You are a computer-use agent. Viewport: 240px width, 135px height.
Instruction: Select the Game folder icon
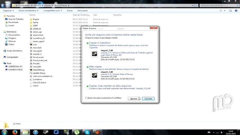click(x=31, y=22)
